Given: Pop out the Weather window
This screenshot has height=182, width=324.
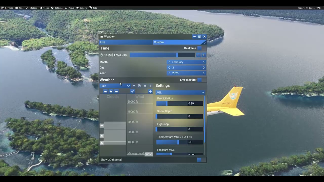Looking at the screenshot, I should tap(199, 37).
